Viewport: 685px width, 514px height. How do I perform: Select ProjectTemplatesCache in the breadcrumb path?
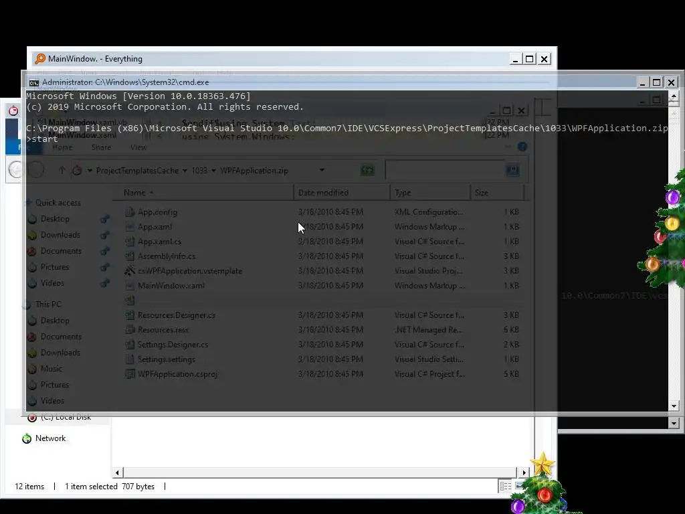click(137, 171)
